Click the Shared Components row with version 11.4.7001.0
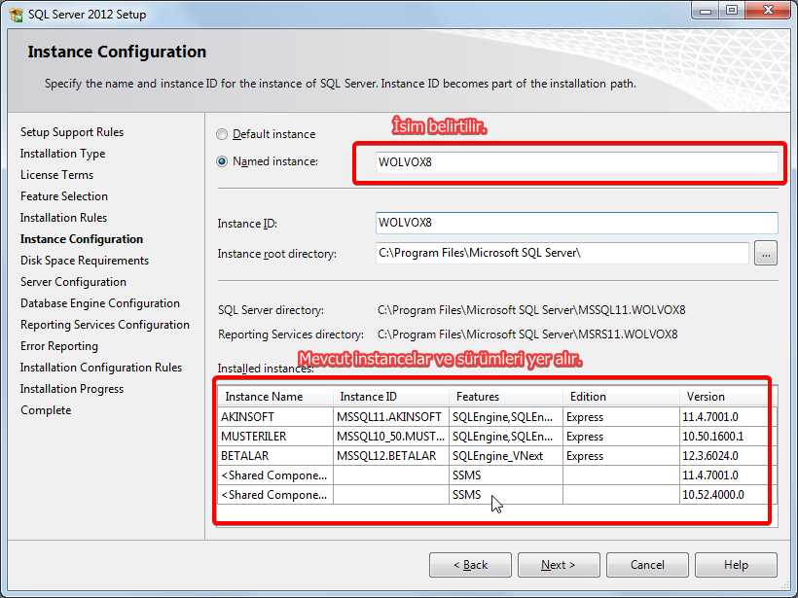Viewport: 798px width, 598px height. 497,475
